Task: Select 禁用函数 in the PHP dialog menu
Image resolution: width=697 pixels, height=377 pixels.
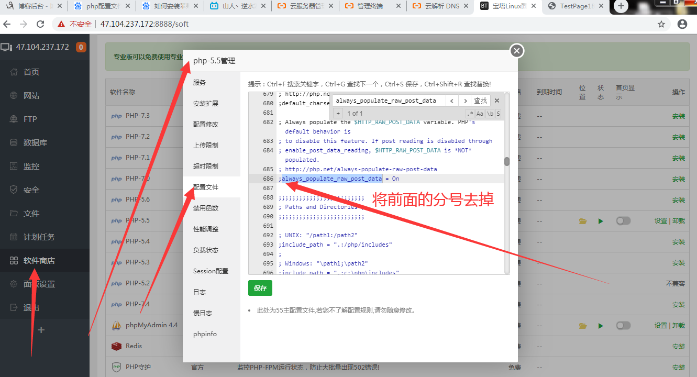Action: pos(212,208)
